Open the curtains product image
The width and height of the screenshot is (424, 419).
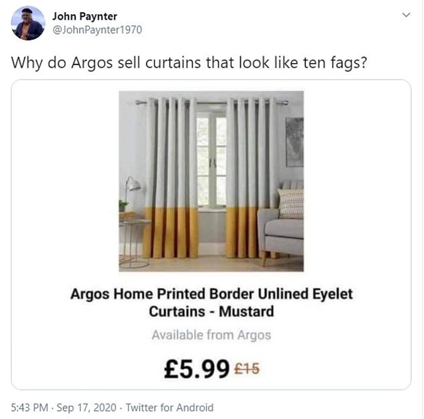(x=211, y=181)
